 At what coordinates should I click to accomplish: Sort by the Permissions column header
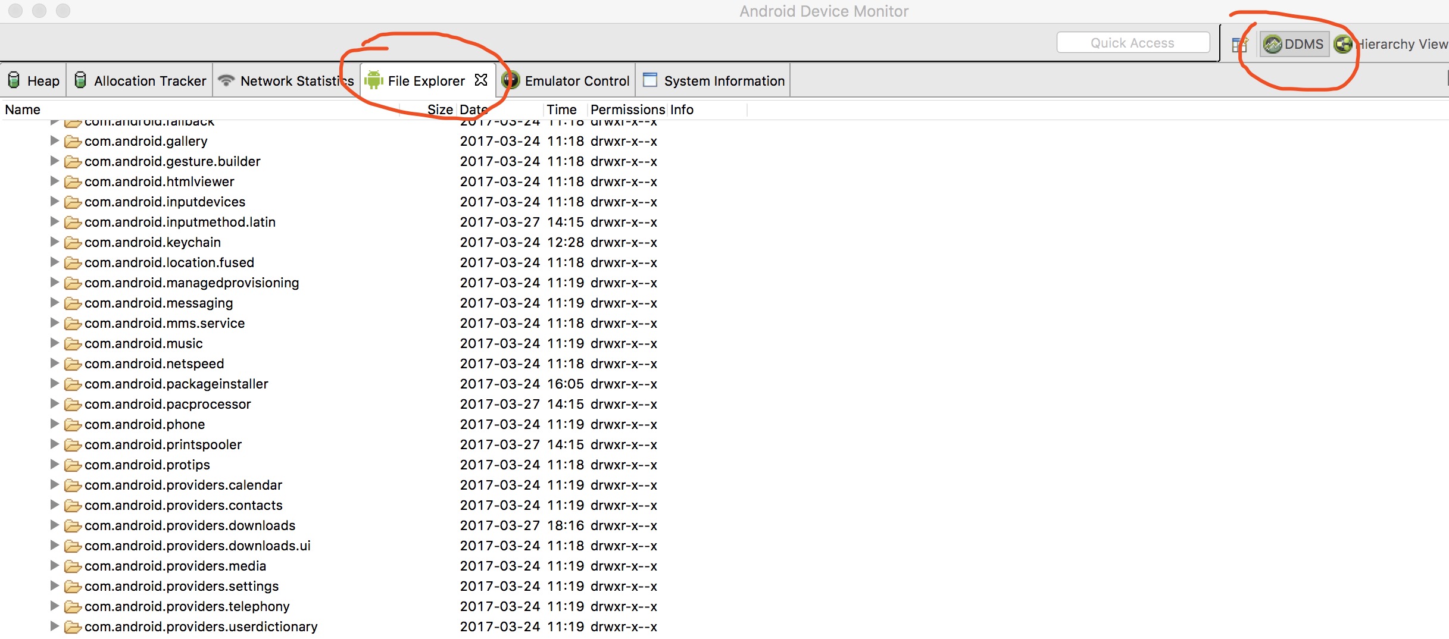[x=627, y=109]
